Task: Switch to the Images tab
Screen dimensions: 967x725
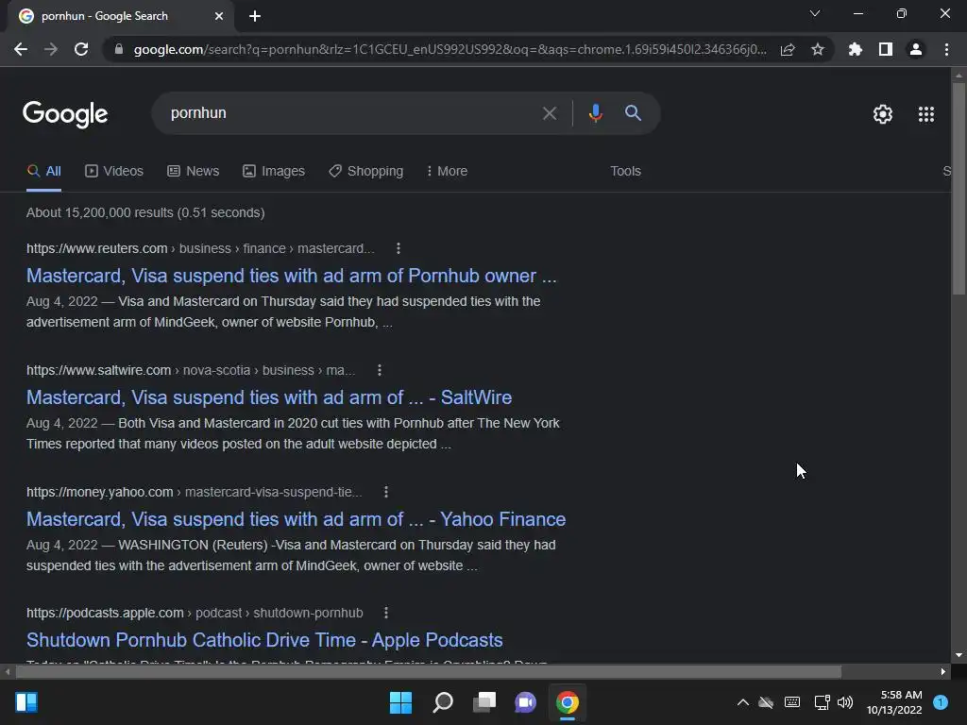Action: click(x=274, y=171)
